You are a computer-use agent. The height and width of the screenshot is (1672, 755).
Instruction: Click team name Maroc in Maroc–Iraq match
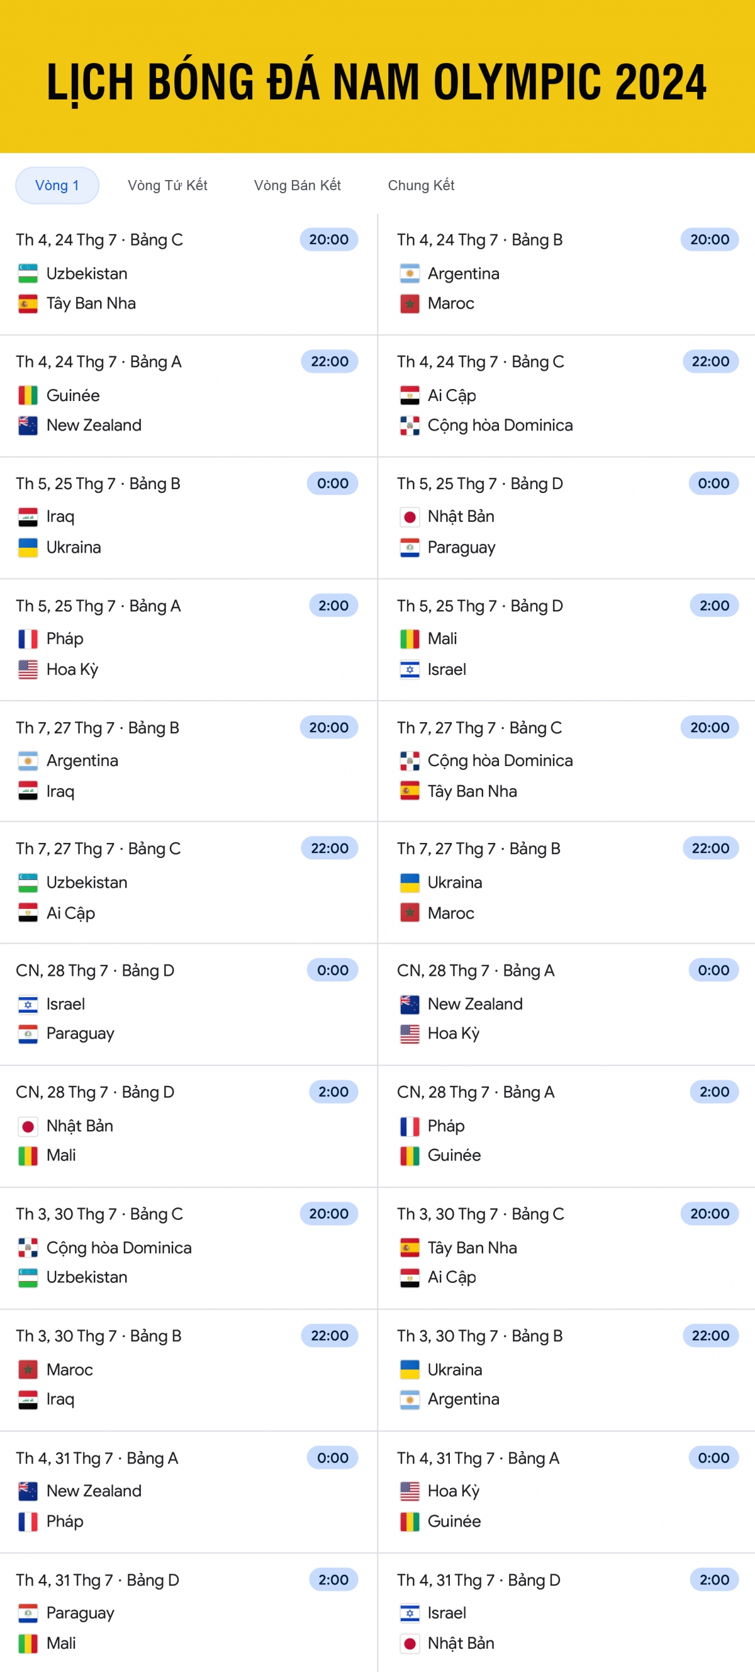point(69,1370)
